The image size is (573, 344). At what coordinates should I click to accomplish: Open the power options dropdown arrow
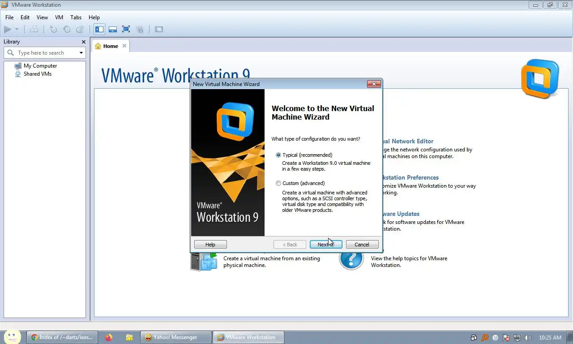tap(17, 30)
